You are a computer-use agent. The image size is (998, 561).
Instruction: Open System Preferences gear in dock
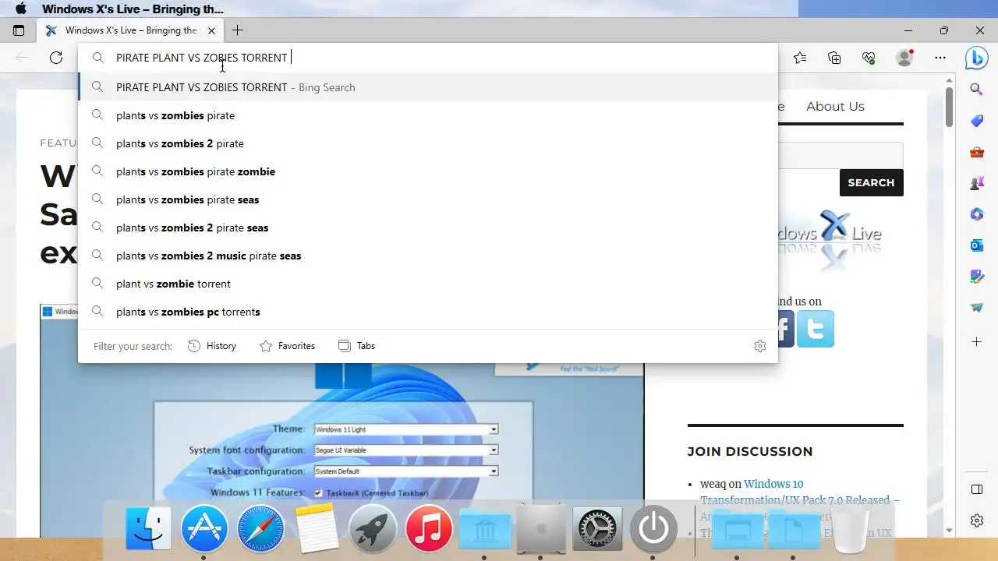point(597,529)
